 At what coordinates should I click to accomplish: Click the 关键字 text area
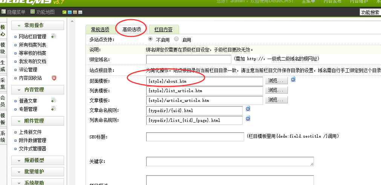pyautogui.click(x=230, y=161)
